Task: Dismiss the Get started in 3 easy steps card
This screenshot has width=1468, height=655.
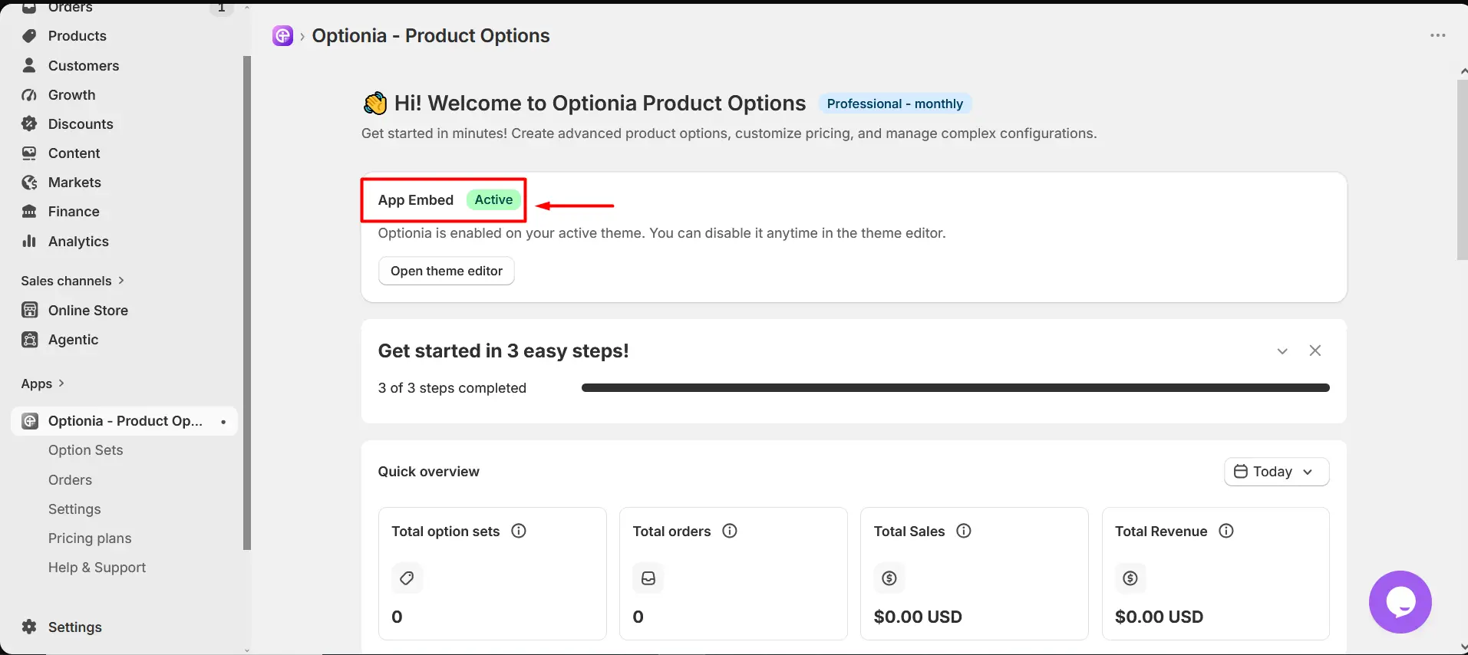Action: click(1315, 351)
